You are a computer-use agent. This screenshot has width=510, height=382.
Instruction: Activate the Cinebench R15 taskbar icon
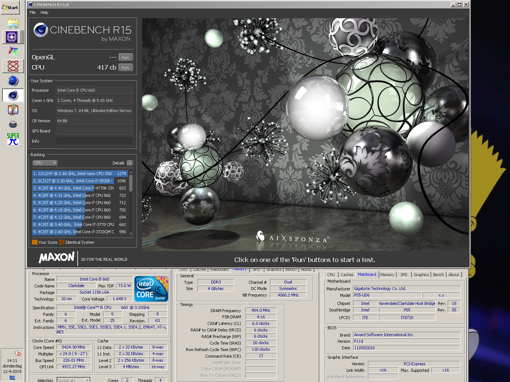[x=13, y=95]
